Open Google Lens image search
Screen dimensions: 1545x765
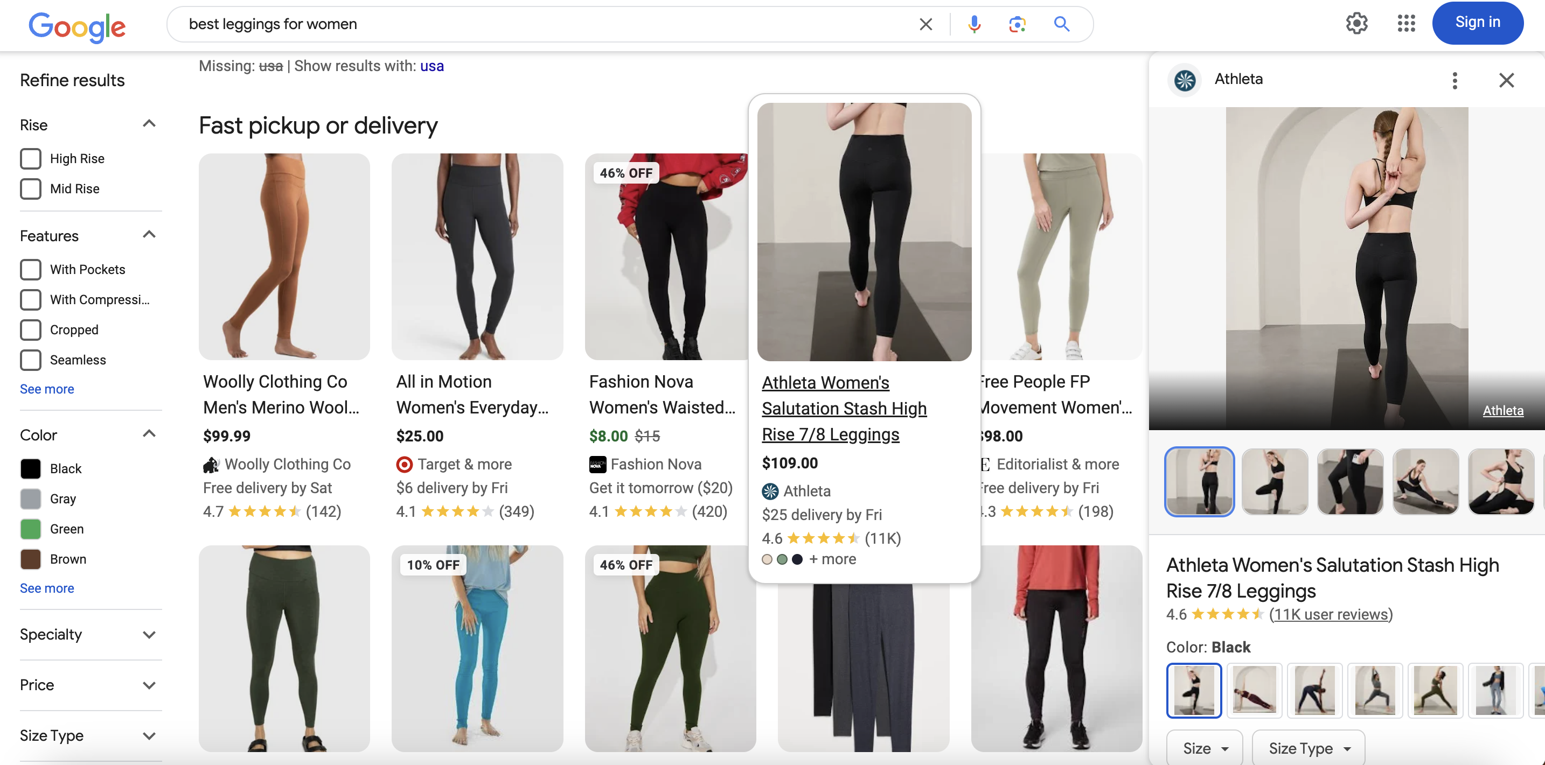(1017, 25)
